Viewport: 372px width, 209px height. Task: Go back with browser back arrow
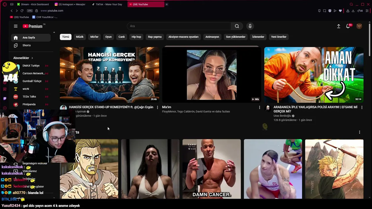click(12, 11)
